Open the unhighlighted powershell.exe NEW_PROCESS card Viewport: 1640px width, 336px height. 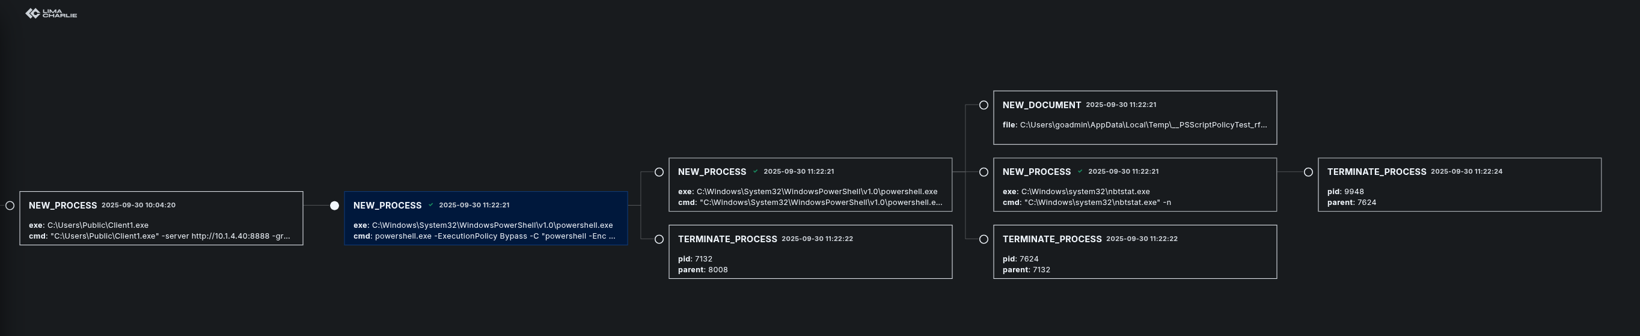click(x=810, y=185)
